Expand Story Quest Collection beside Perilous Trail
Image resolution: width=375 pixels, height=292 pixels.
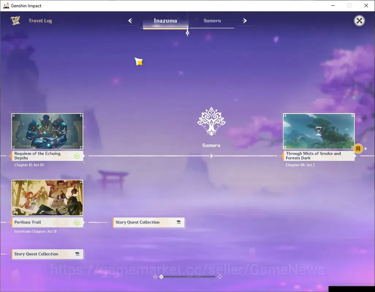[149, 222]
